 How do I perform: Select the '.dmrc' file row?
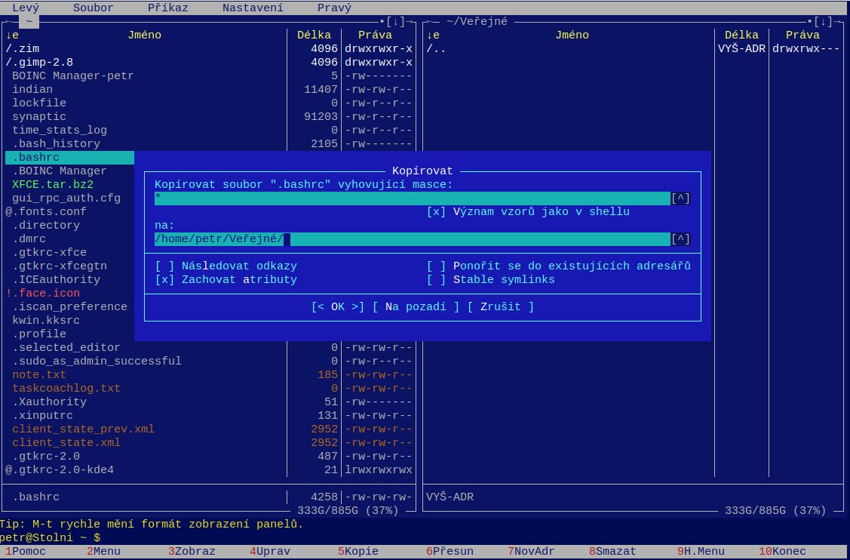pos(29,238)
